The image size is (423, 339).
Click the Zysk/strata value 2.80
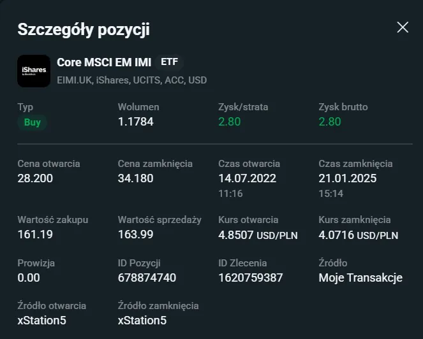coord(230,122)
